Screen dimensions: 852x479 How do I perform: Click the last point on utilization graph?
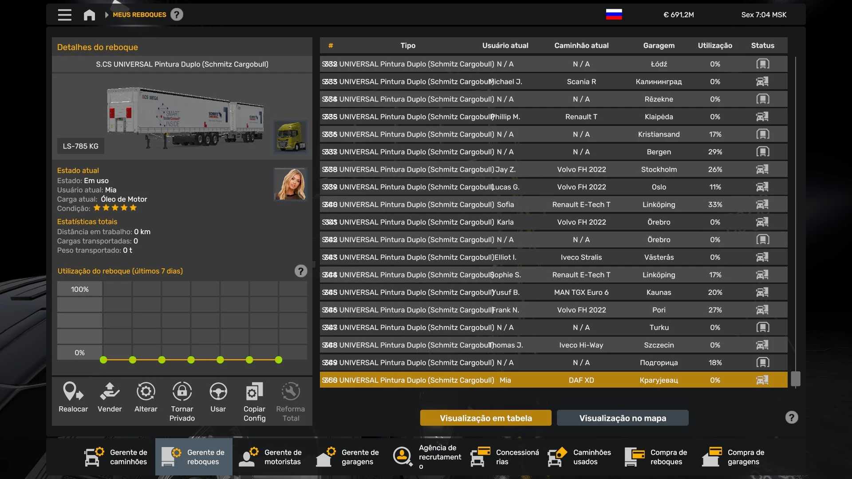tap(279, 360)
